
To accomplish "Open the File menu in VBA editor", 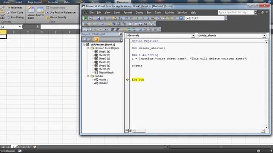I will pyautogui.click(x=91, y=12).
